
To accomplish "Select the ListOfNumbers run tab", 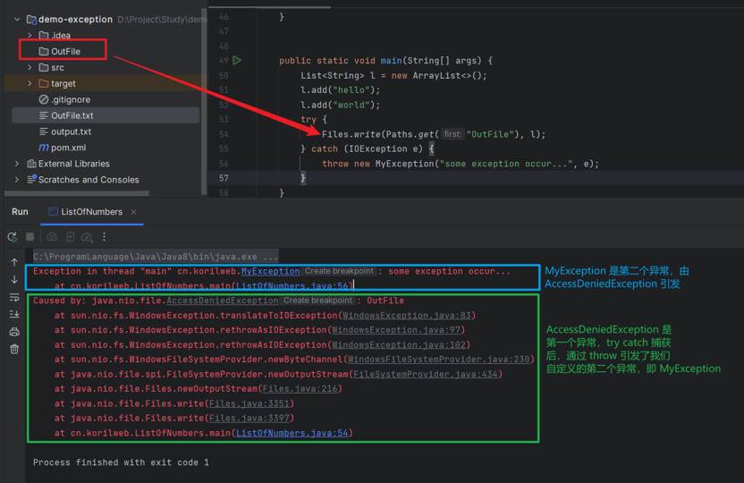I will click(x=91, y=212).
